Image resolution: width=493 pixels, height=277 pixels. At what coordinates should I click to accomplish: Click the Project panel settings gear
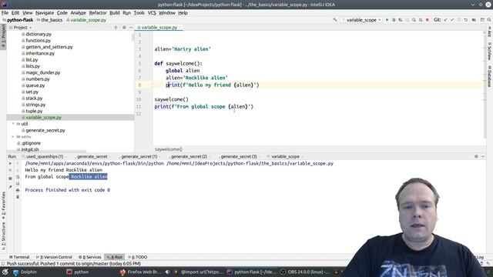pos(124,28)
